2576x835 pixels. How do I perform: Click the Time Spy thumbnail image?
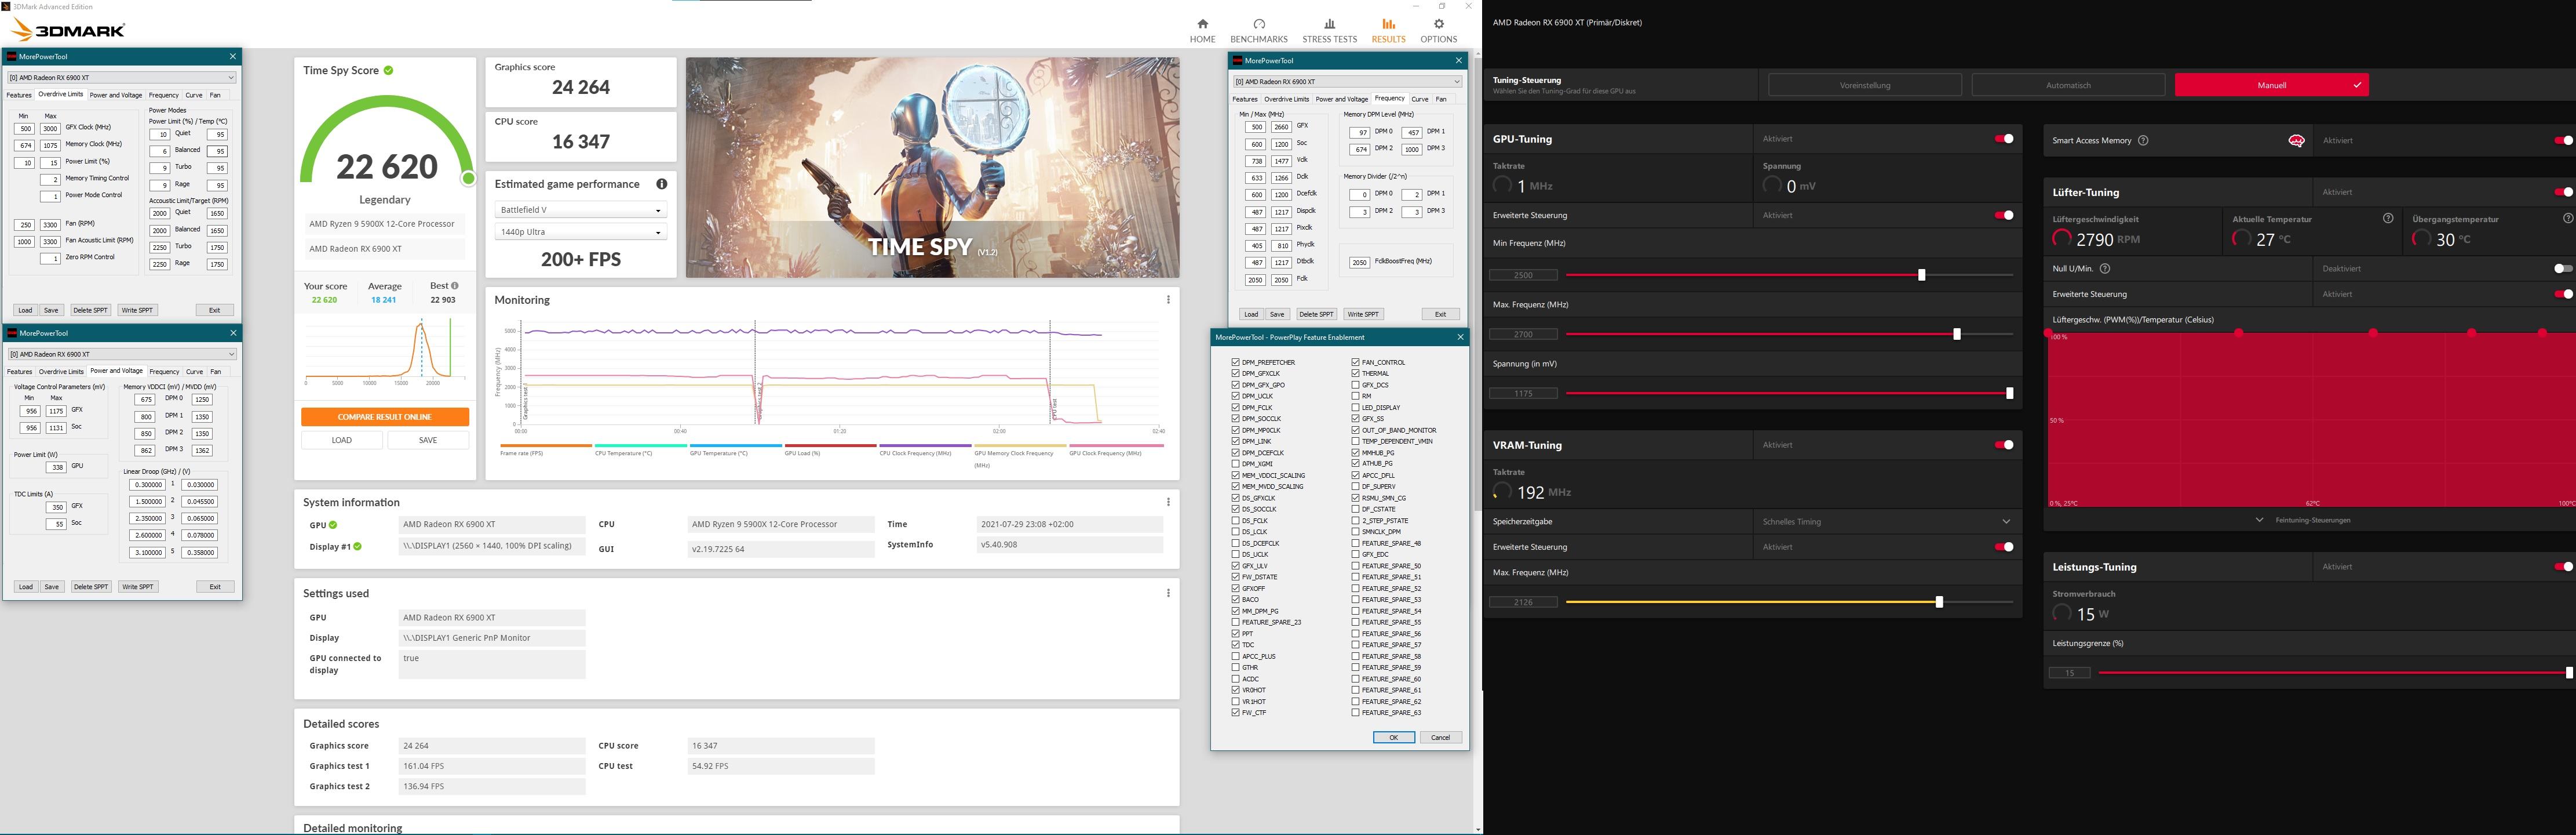click(x=932, y=167)
